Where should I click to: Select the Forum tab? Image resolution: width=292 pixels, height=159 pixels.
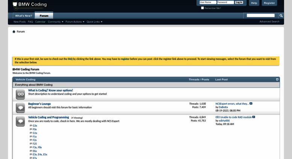44,16
